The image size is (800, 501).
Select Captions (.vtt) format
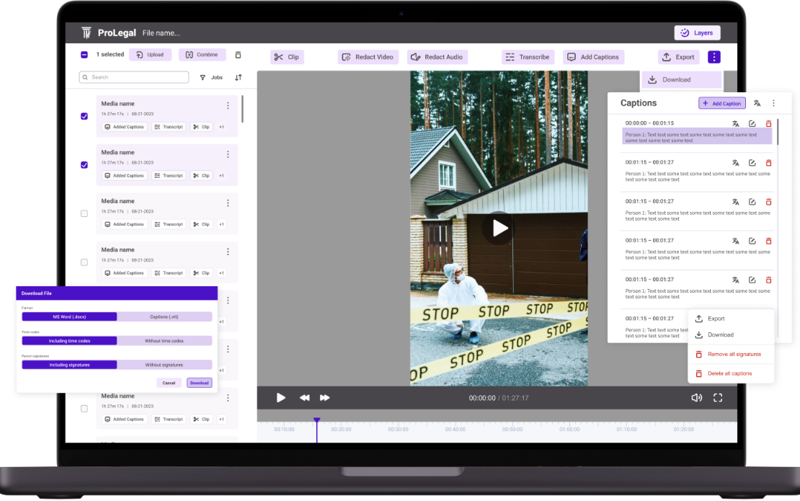pos(164,317)
